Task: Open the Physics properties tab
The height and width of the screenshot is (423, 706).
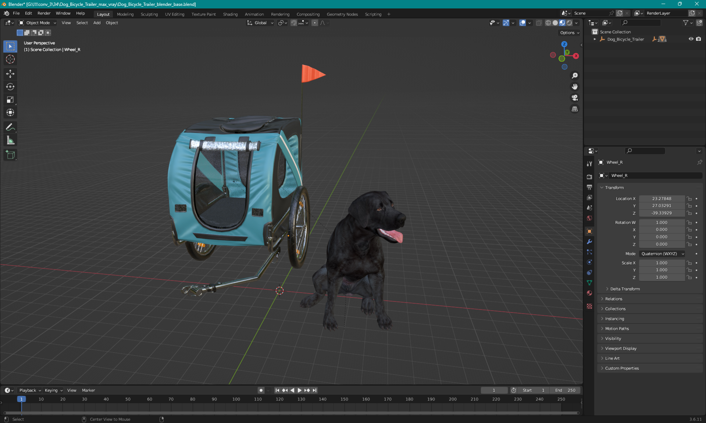Action: point(589,262)
